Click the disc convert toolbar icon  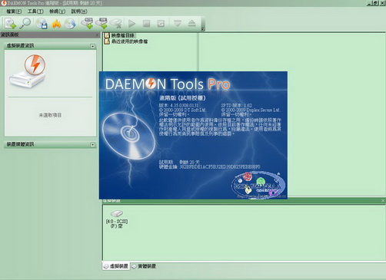click(x=70, y=24)
